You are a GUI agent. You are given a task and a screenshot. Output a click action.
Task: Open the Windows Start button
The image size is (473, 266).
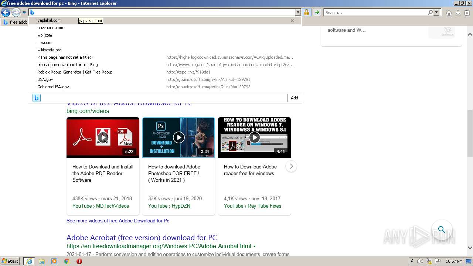tap(10, 261)
